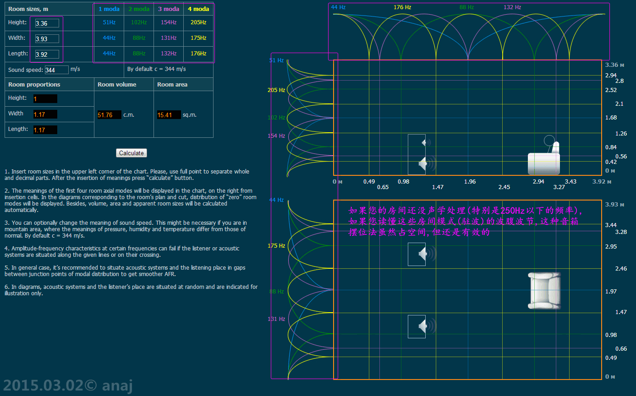Click the Calculate button
The image size is (636, 396).
[132, 153]
